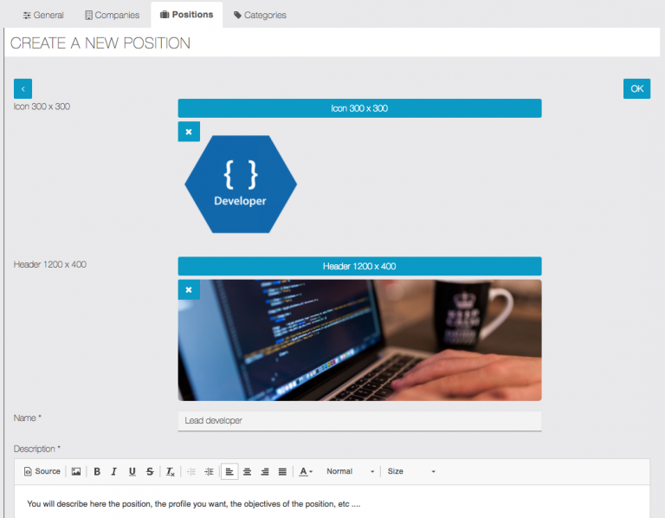
Task: Toggle bold formatting
Action: (x=97, y=471)
